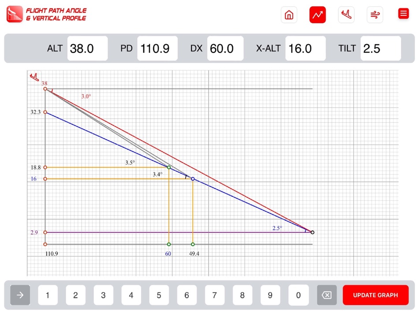This screenshot has height=314, width=419.
Task: Click the red 38 altitude label
Action: click(45, 83)
